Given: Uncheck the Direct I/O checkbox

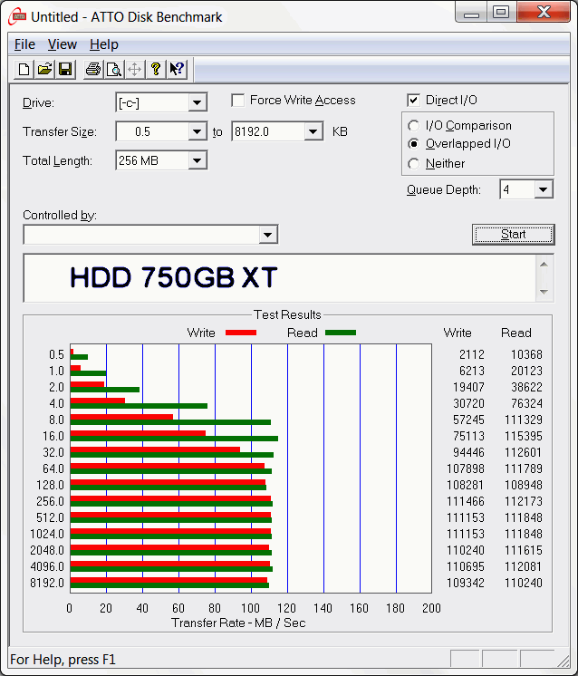Looking at the screenshot, I should (413, 101).
